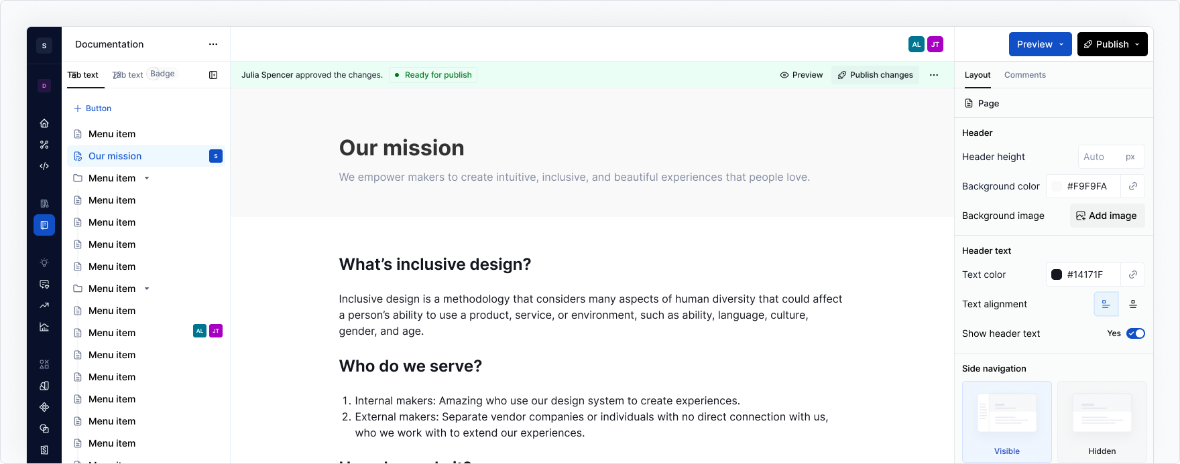
Task: Click the link icon beside #F9F9FA
Action: click(1133, 186)
